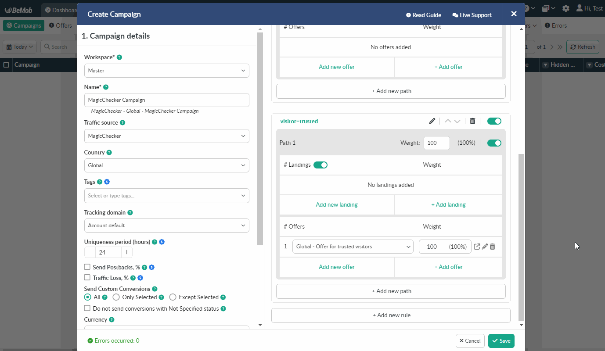
Task: Open the trusted visitors offer in a new window
Action: point(477,247)
